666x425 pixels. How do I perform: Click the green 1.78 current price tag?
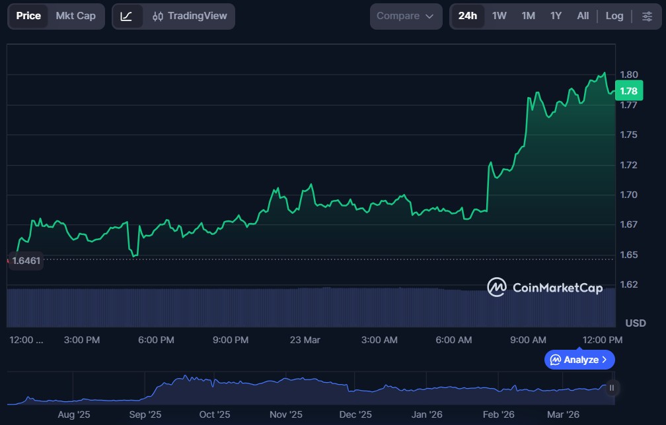(x=628, y=91)
